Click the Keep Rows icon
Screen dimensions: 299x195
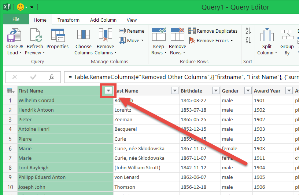(158, 36)
